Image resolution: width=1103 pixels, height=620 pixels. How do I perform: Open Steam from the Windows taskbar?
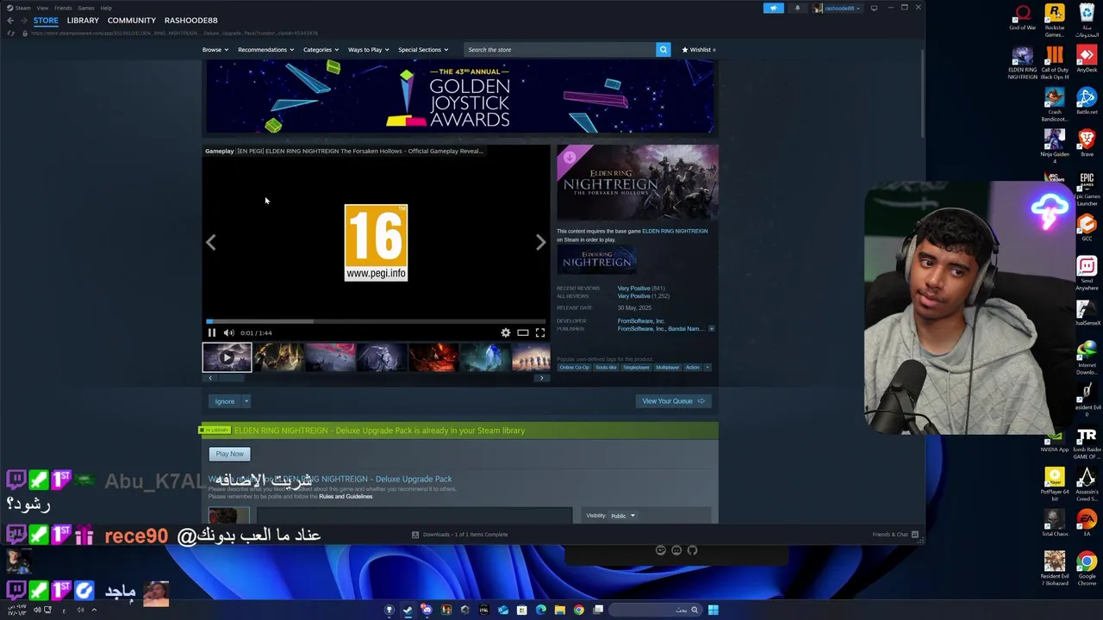[x=408, y=610]
